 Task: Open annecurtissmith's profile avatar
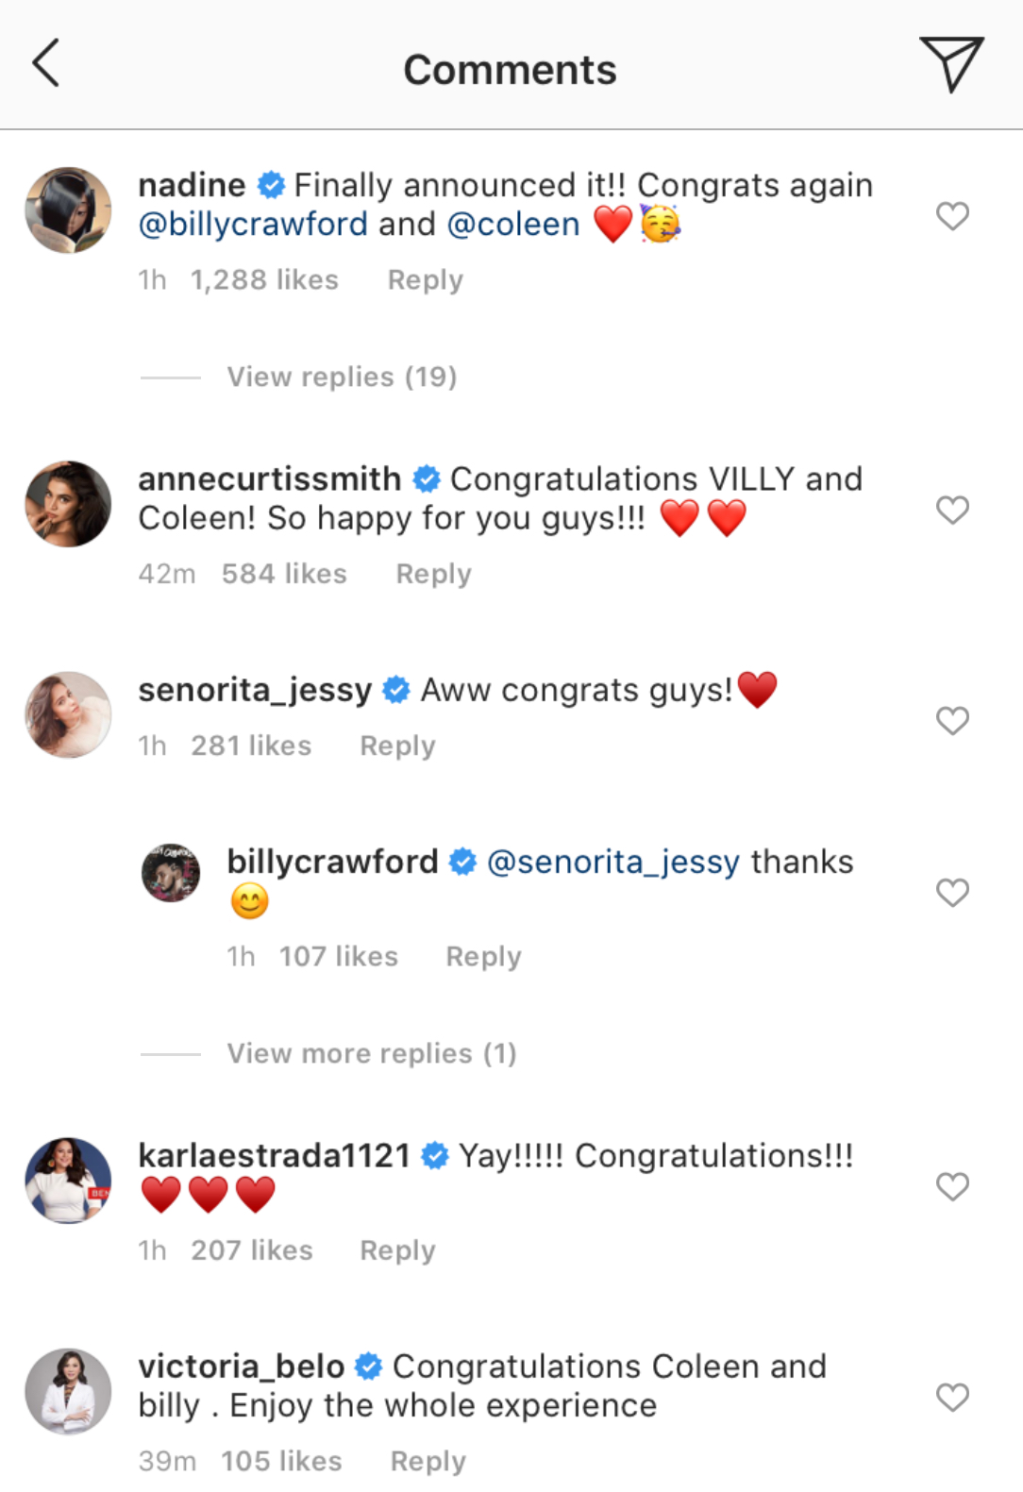pyautogui.click(x=68, y=504)
